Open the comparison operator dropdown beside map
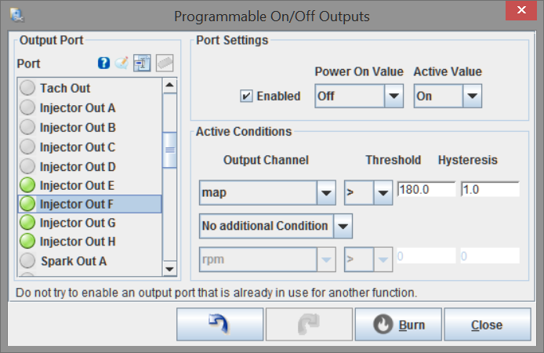The image size is (544, 353). pyautogui.click(x=368, y=192)
